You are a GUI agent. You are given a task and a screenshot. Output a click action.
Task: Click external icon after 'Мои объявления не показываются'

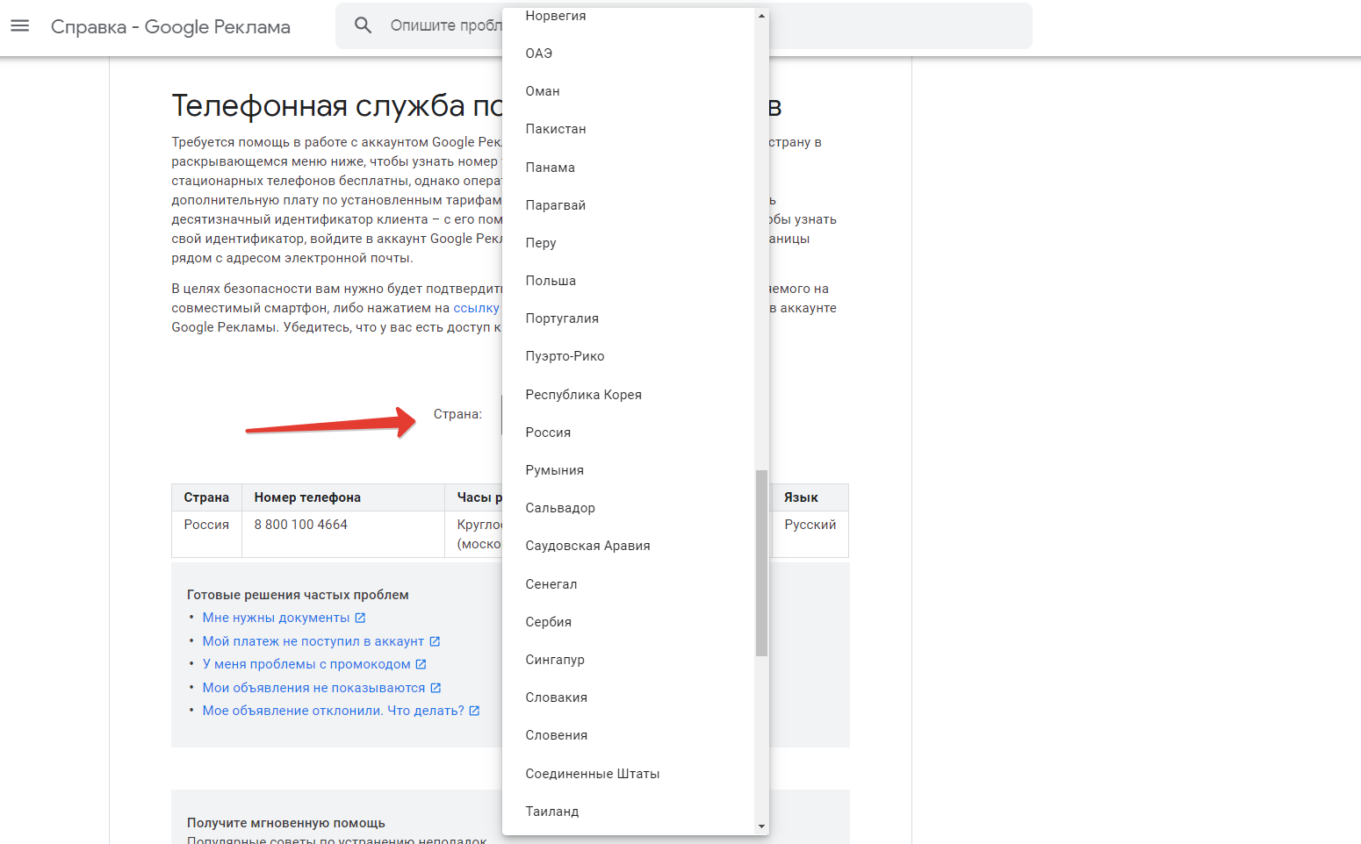pos(436,688)
